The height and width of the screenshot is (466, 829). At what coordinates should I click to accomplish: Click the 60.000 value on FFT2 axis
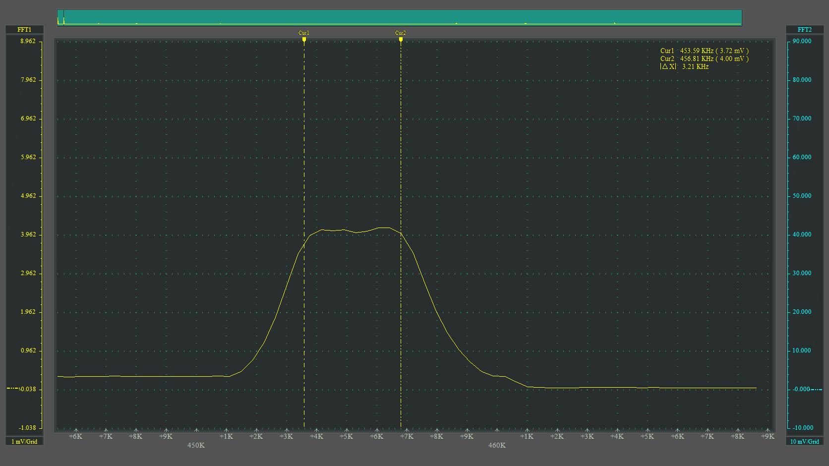(x=802, y=157)
